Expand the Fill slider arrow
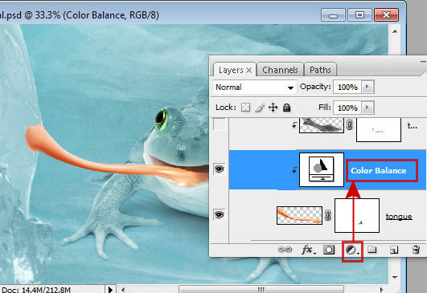 (x=367, y=108)
